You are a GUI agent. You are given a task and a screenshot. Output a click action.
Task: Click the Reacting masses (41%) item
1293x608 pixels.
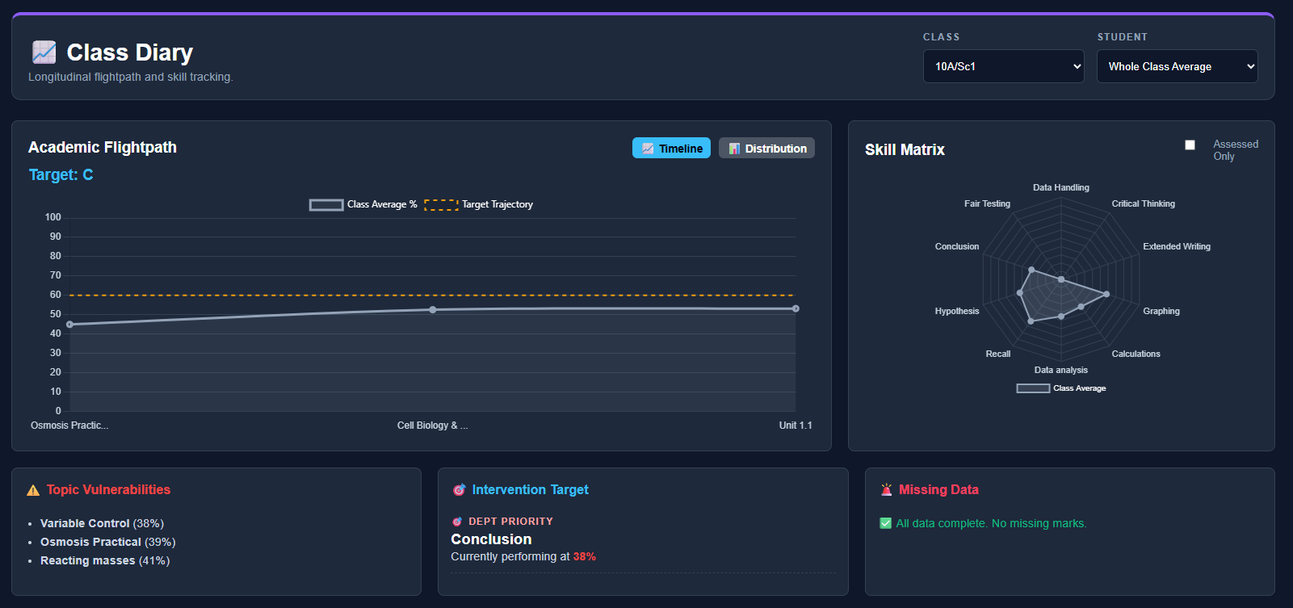[105, 560]
